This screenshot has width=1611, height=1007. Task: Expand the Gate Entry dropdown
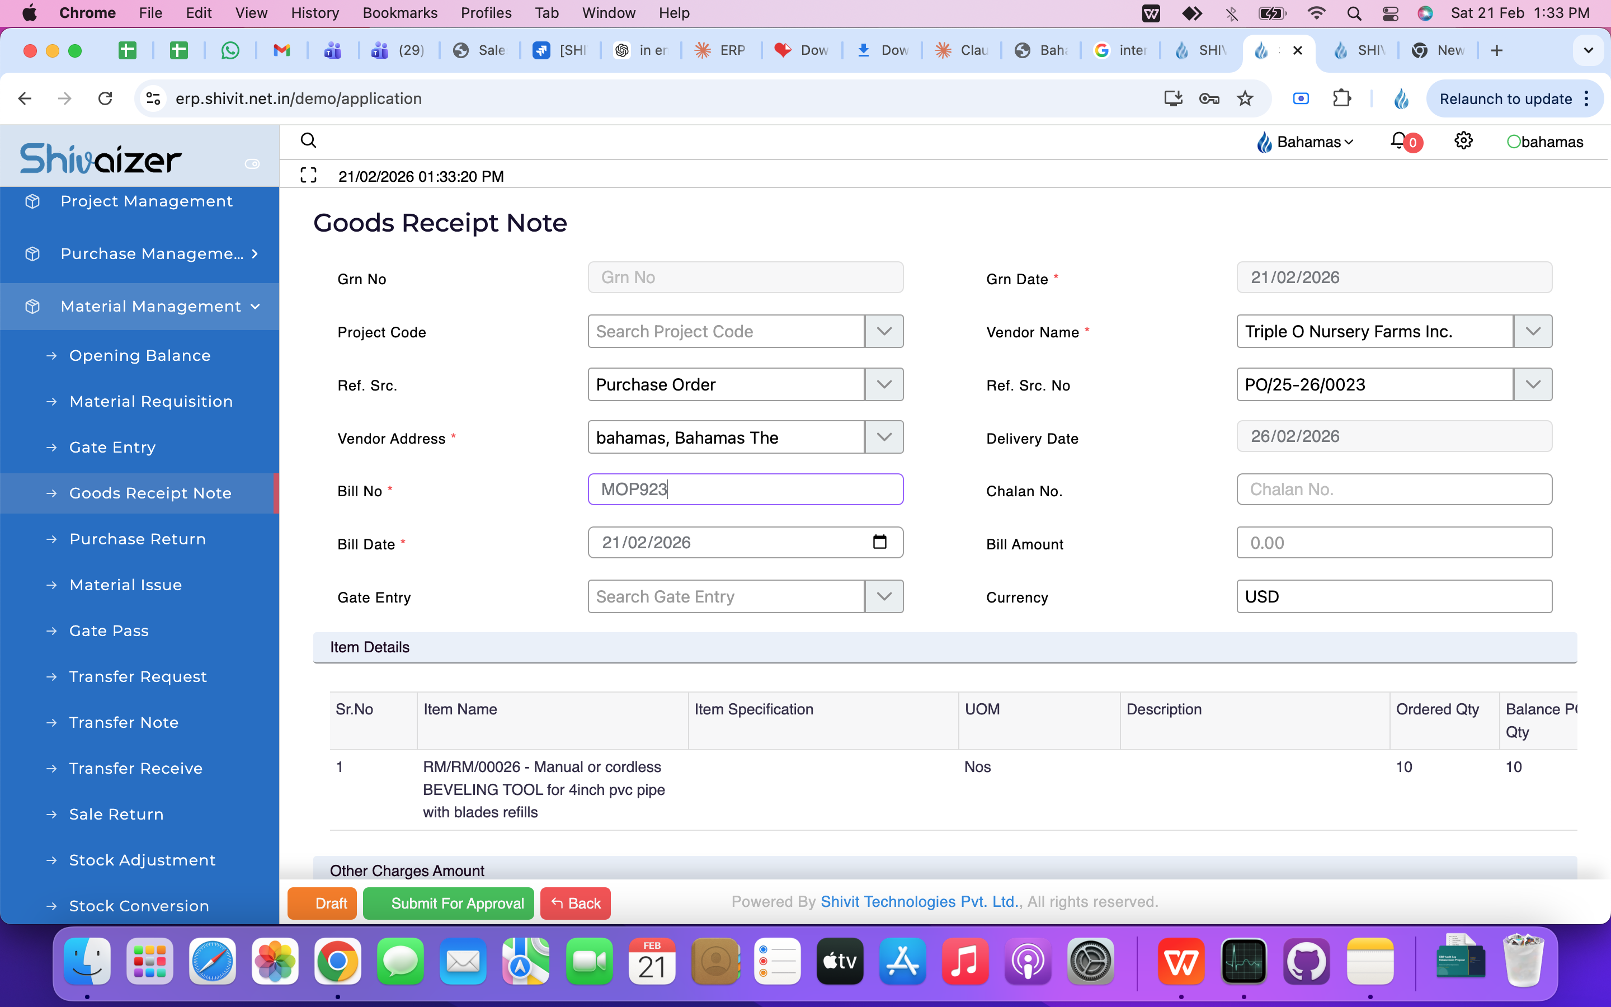(x=883, y=596)
